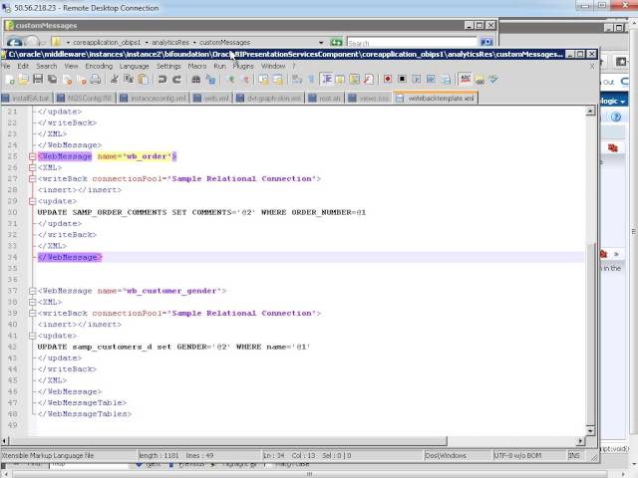Click the vertical scrollbar up arrow in editor
Viewport: 638px width, 478px height.
[x=590, y=111]
